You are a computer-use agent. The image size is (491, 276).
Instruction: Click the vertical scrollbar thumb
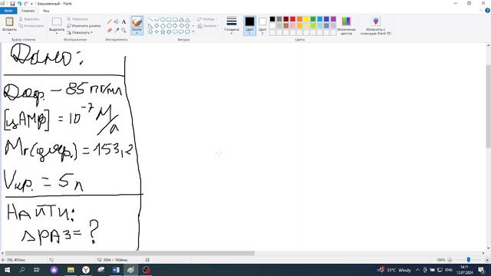coord(488,107)
